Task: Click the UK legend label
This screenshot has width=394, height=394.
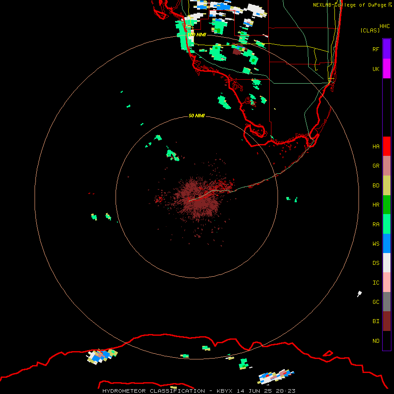Action: pos(376,69)
